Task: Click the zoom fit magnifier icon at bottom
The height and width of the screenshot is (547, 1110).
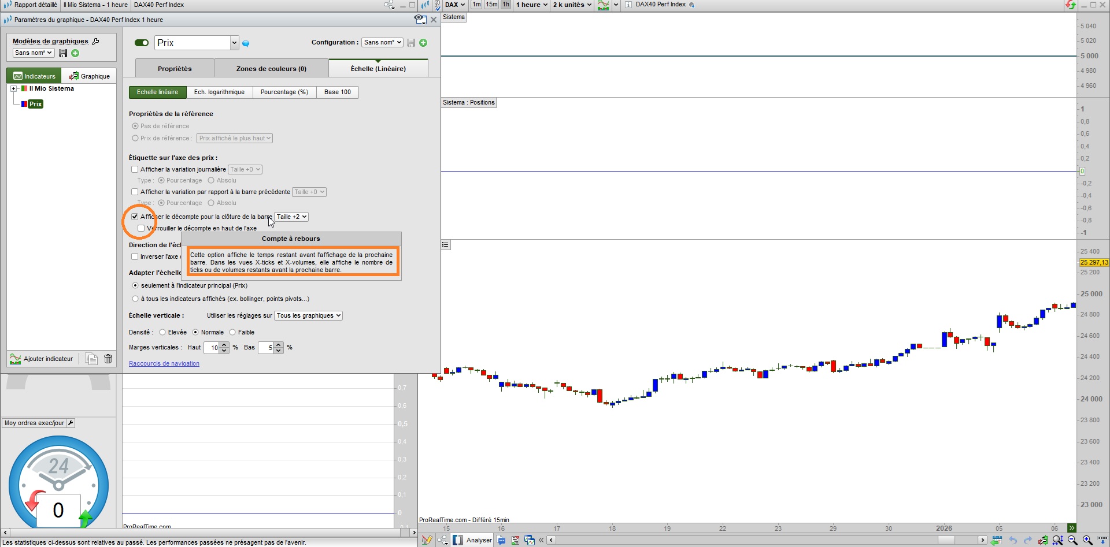Action: pyautogui.click(x=1057, y=540)
